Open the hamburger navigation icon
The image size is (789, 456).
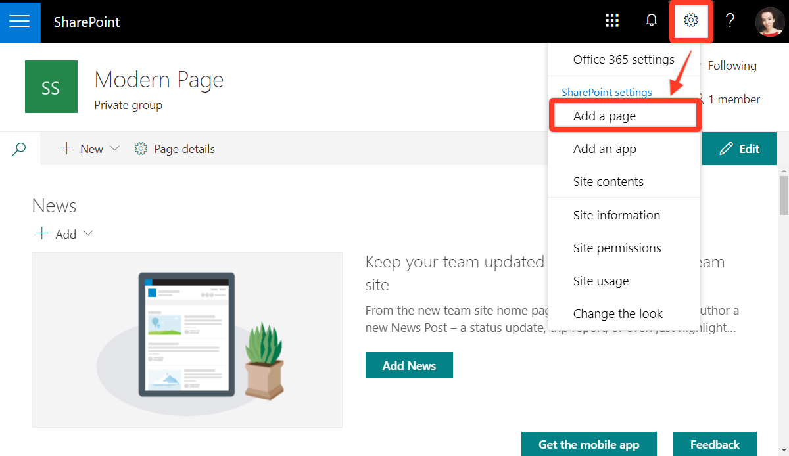20,22
